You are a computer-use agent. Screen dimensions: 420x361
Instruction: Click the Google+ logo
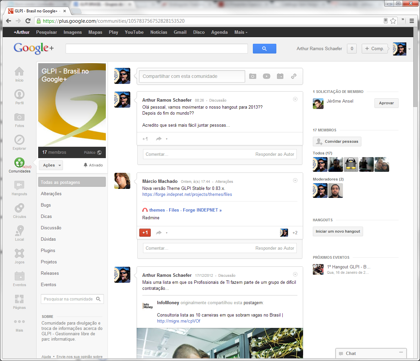coord(33,48)
